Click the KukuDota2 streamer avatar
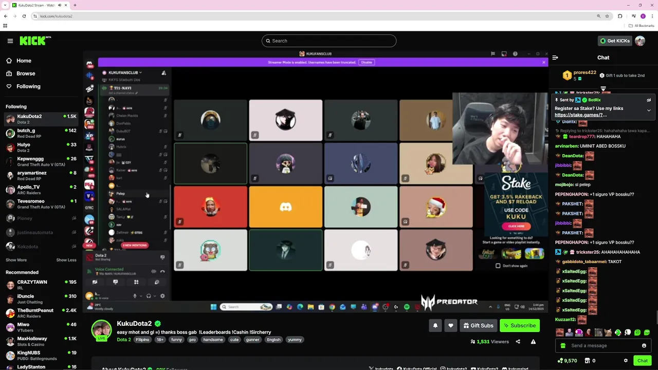This screenshot has width=658, height=370. 101,330
